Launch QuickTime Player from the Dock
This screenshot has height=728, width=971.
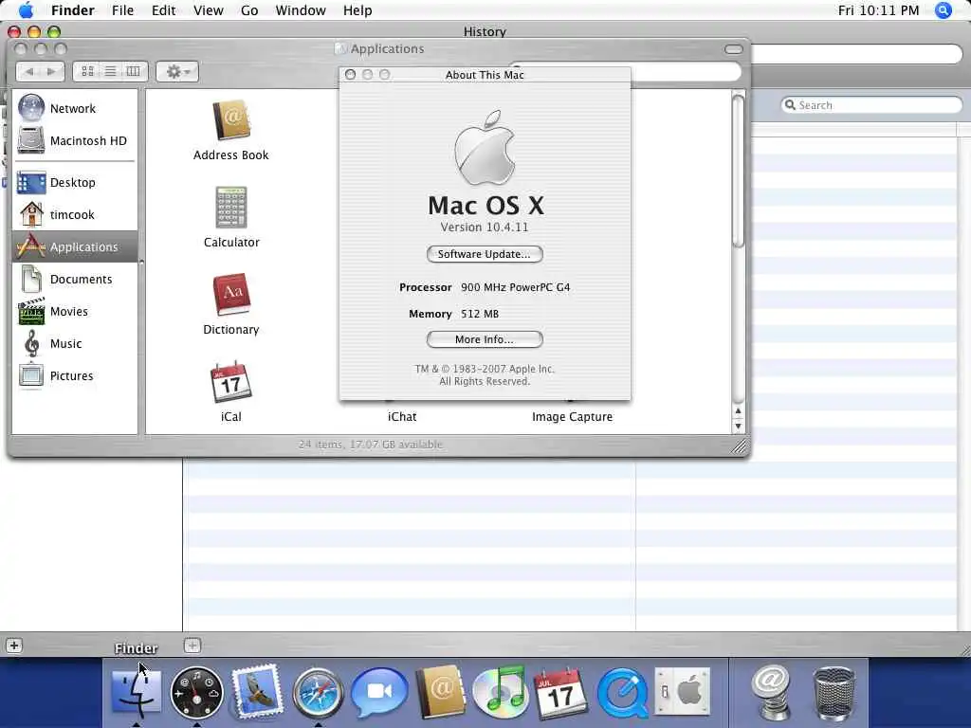(623, 693)
